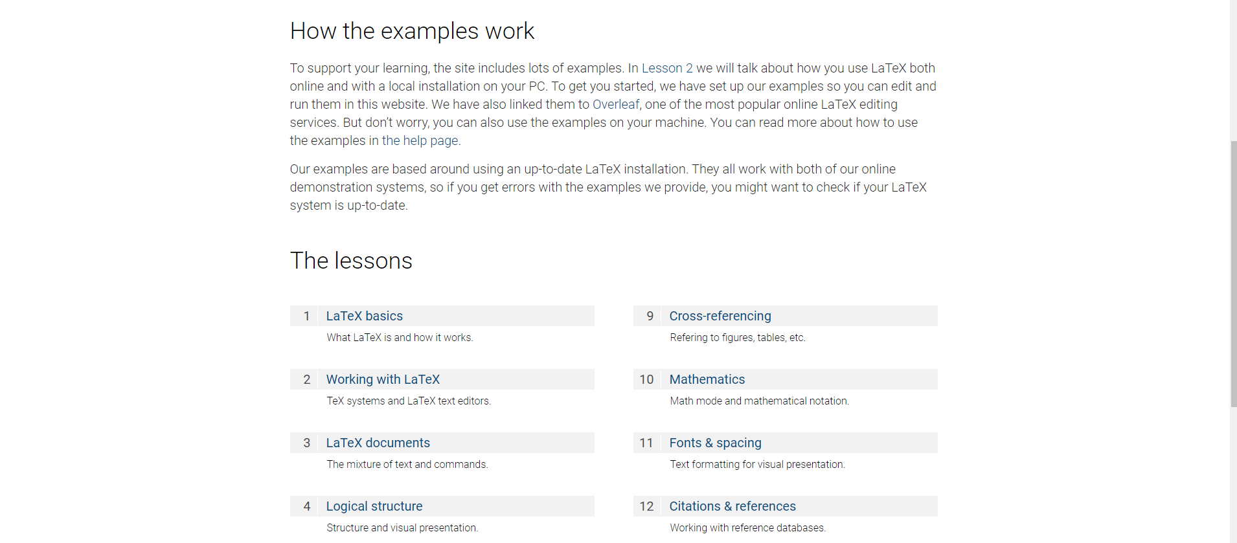This screenshot has height=543, width=1237.
Task: Select the number 12 beside Citations & references
Action: click(646, 506)
